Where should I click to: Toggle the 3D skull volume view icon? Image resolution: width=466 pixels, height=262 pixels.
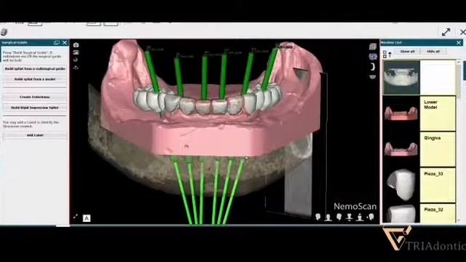pos(373,57)
